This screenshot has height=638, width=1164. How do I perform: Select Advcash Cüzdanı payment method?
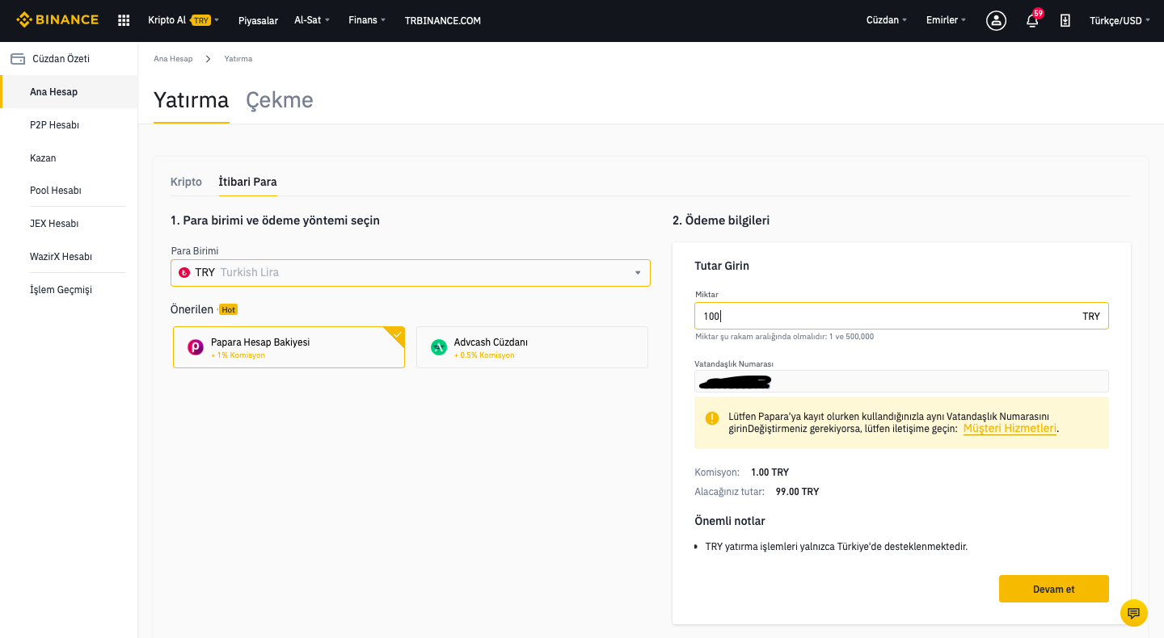tap(532, 347)
